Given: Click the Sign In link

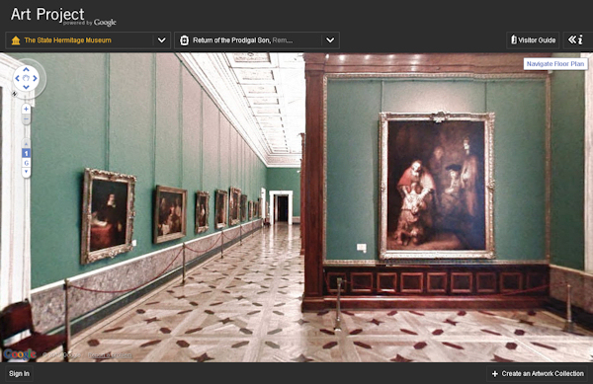Looking at the screenshot, I should click(x=20, y=373).
